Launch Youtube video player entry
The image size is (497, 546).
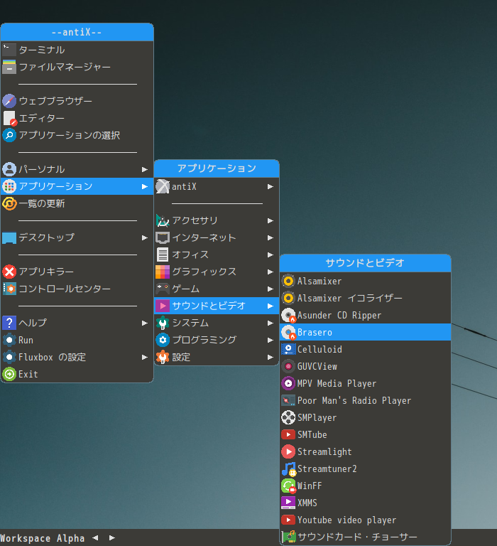tap(365, 520)
